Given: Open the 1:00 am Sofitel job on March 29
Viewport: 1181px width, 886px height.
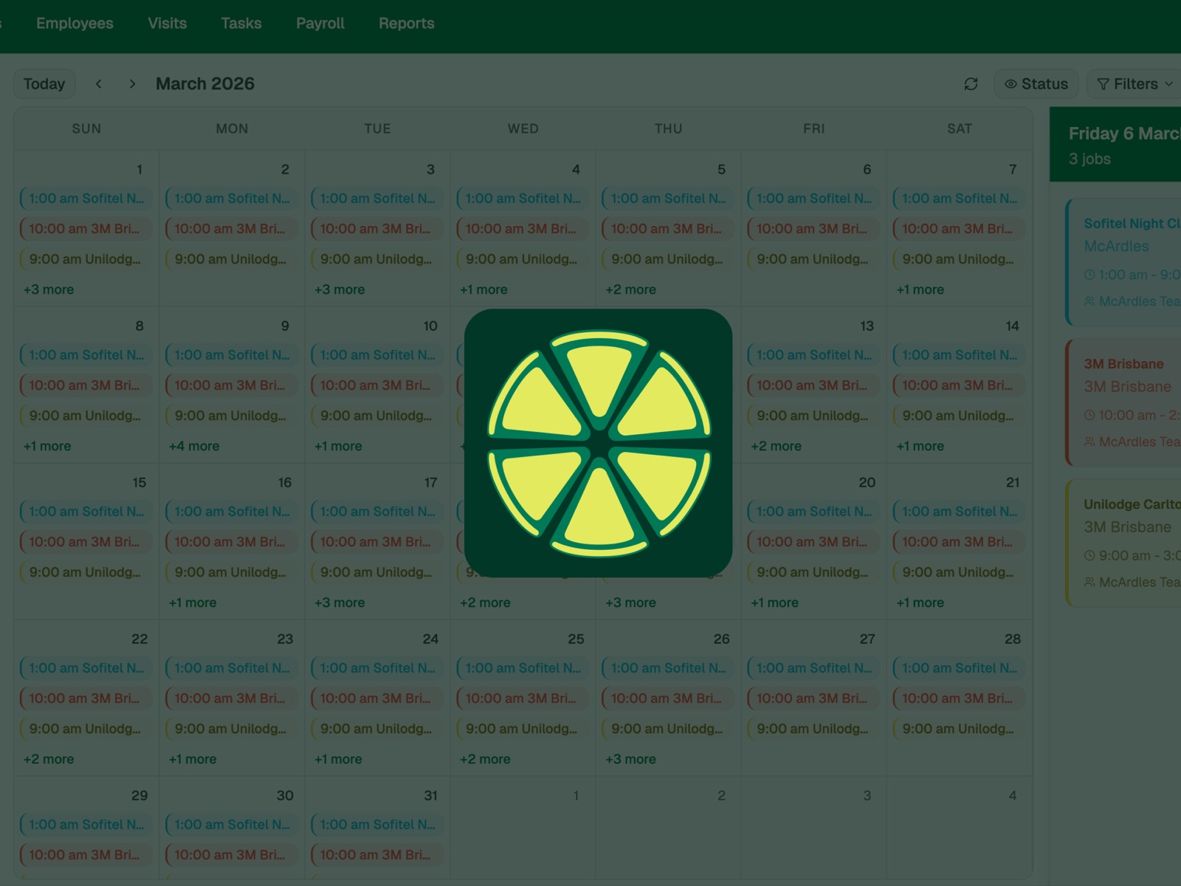Looking at the screenshot, I should coord(86,825).
